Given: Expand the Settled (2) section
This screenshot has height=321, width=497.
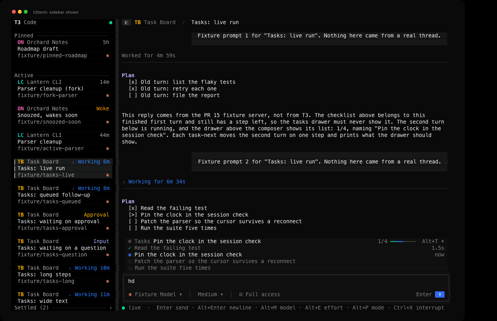Looking at the screenshot, I should (x=63, y=308).
